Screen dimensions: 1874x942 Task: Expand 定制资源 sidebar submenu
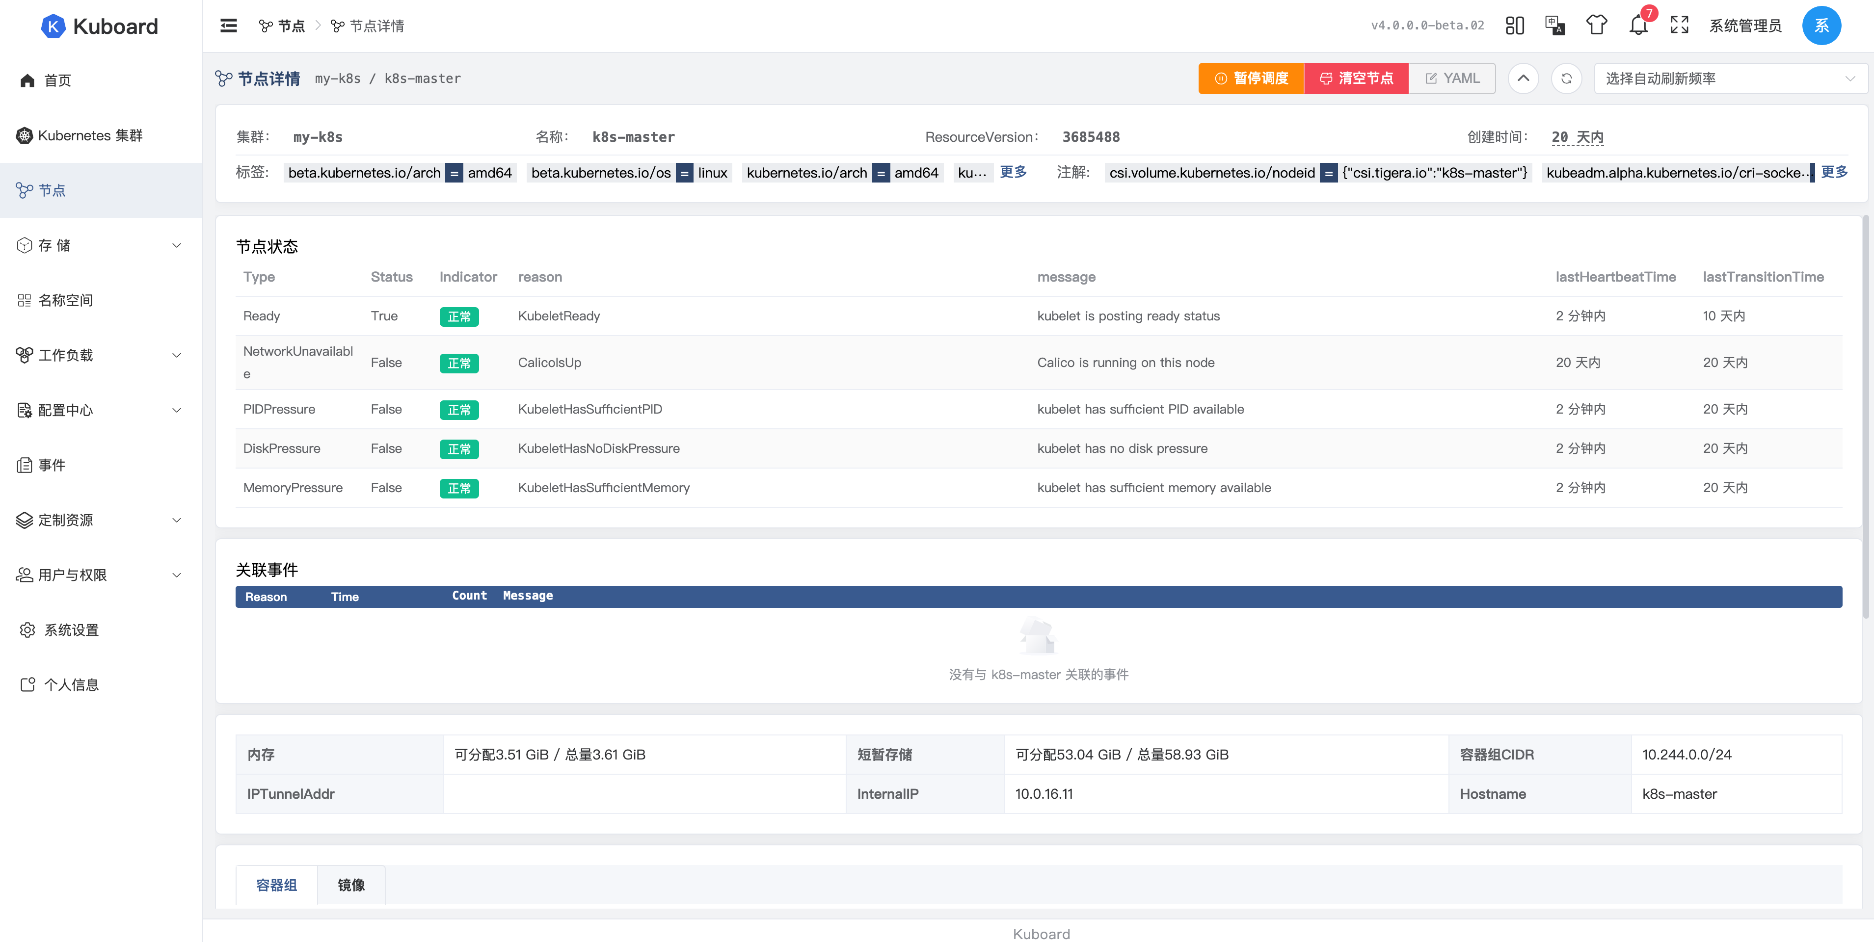click(x=101, y=520)
